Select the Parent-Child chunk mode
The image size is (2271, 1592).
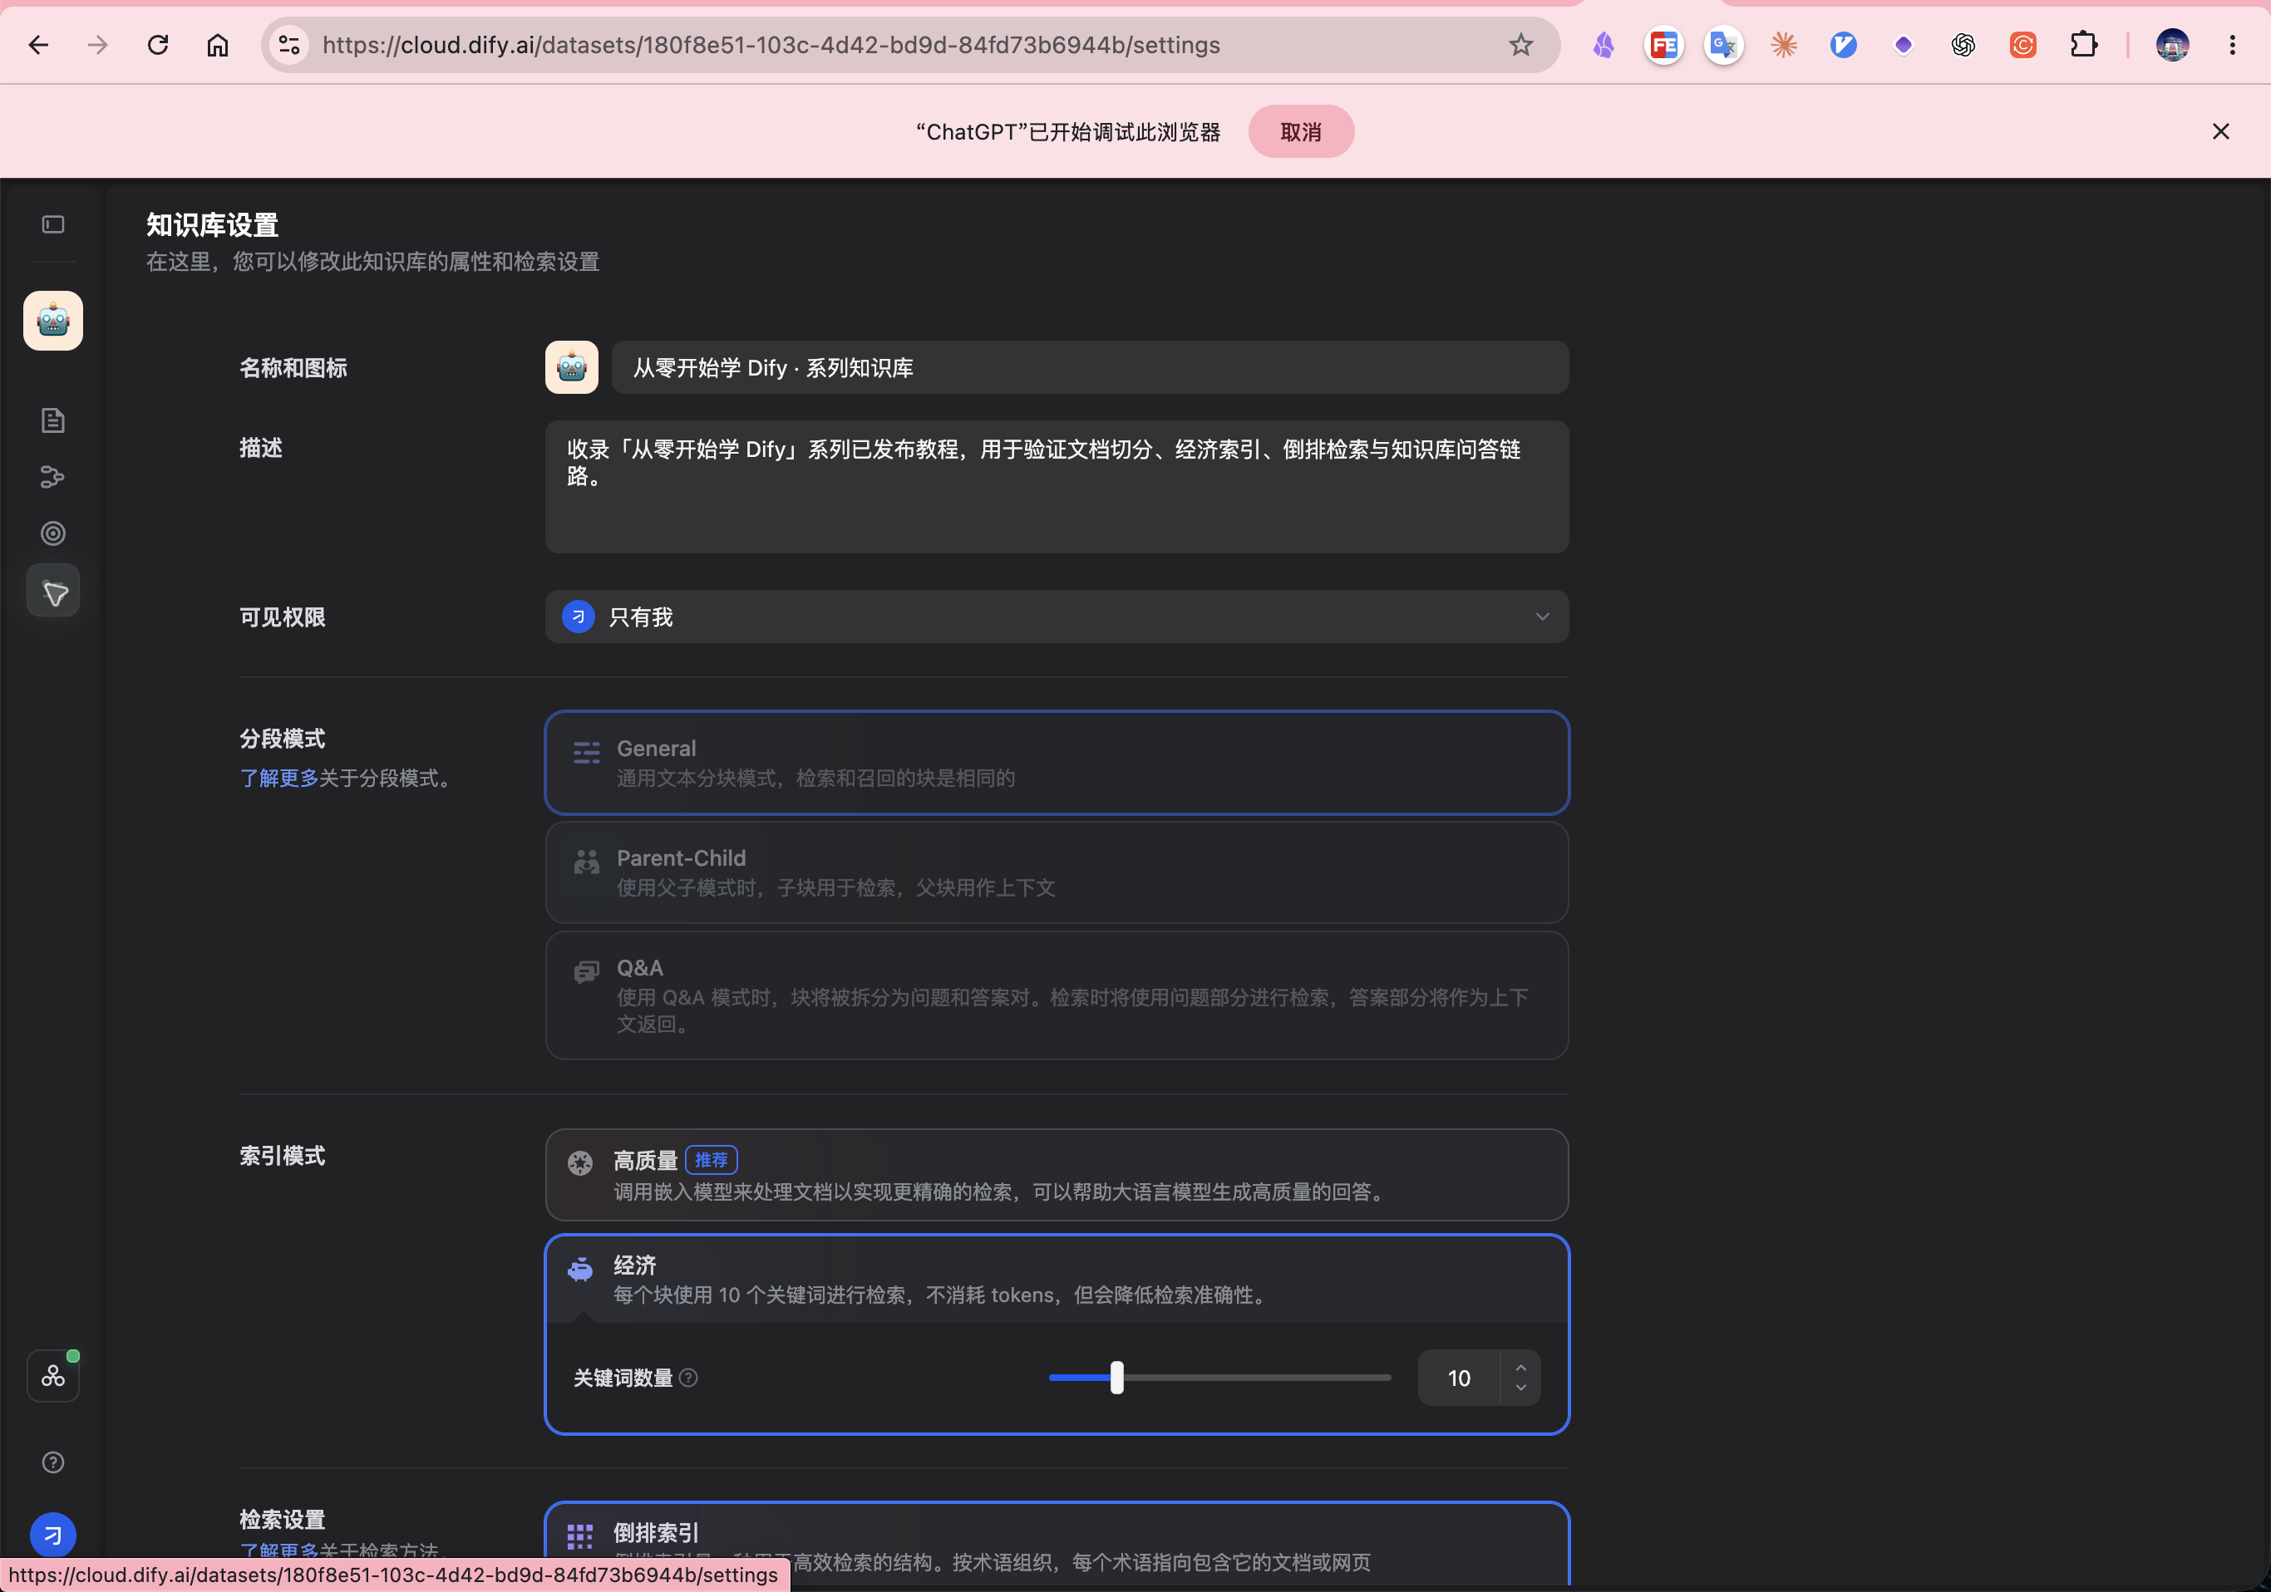[x=1057, y=872]
